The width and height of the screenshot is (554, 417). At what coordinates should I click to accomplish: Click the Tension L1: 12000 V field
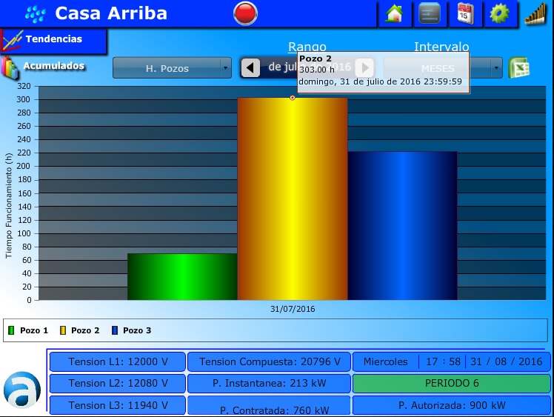tap(117, 361)
